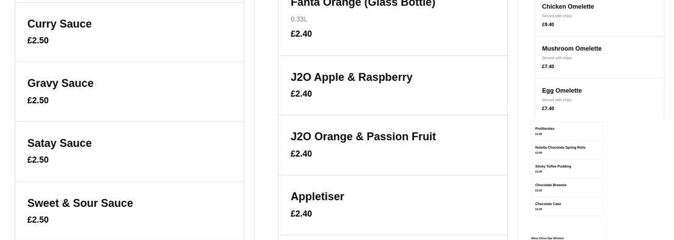The image size is (674, 240).
Task: Click the 0.33L size label under Fanta Orange
Action: (298, 19)
